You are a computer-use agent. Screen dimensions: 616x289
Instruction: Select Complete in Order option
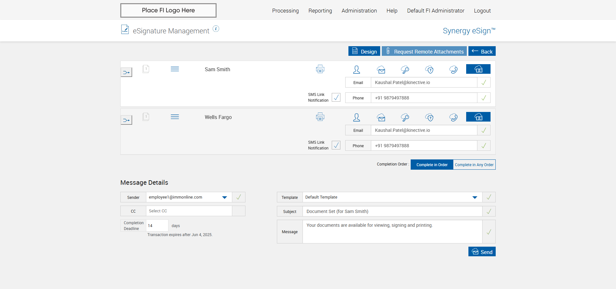[432, 165]
